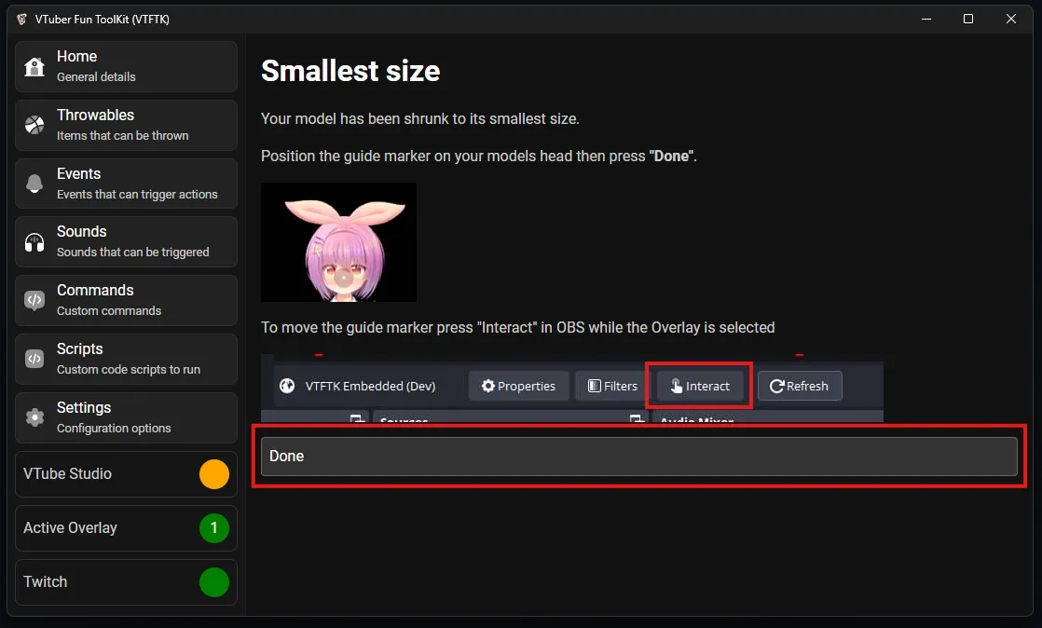Click the VTFTK app icon in title bar
Image resolution: width=1042 pixels, height=628 pixels.
click(x=21, y=19)
